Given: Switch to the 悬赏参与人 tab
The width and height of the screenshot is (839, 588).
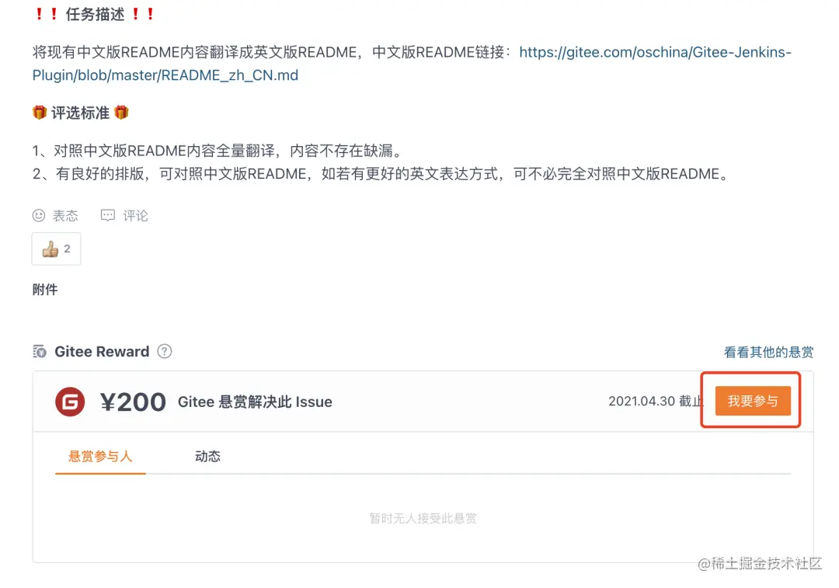Looking at the screenshot, I should point(99,456).
